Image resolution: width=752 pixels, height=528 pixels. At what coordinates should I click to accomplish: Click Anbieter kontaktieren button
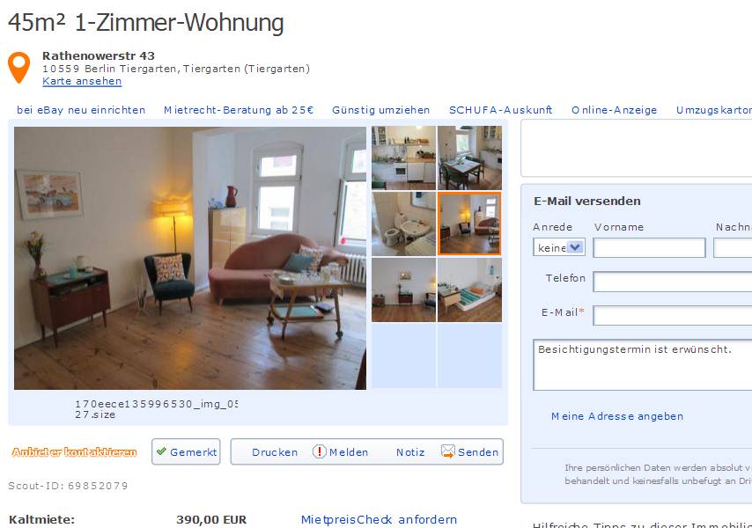(74, 451)
